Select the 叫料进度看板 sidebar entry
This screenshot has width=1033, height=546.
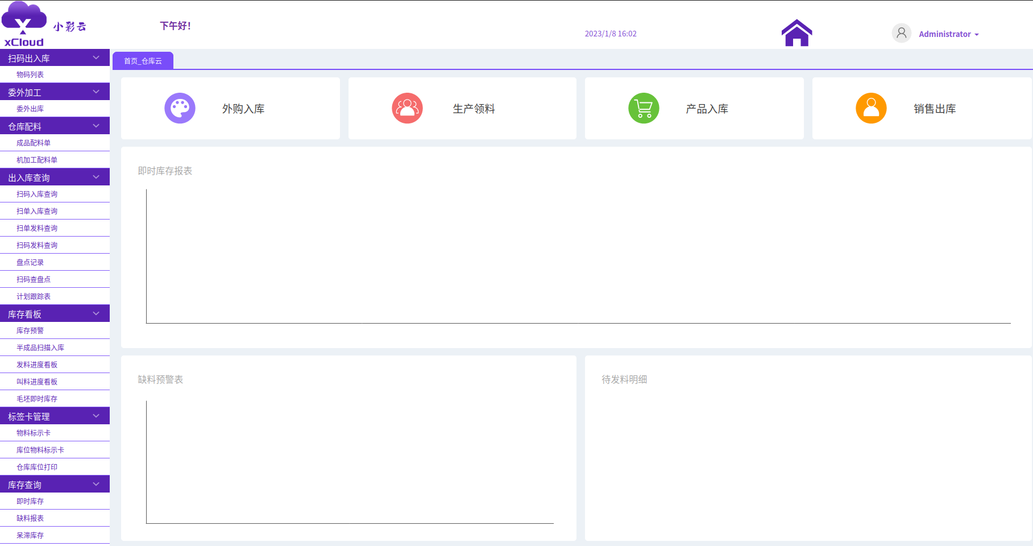(x=55, y=382)
